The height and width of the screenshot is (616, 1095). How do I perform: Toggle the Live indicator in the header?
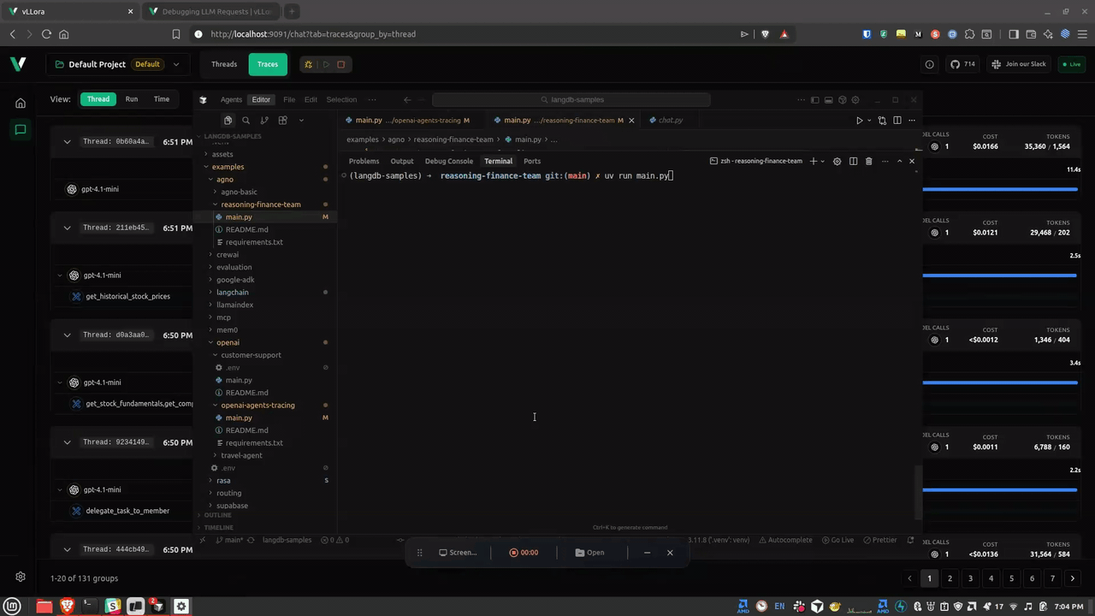click(x=1074, y=63)
